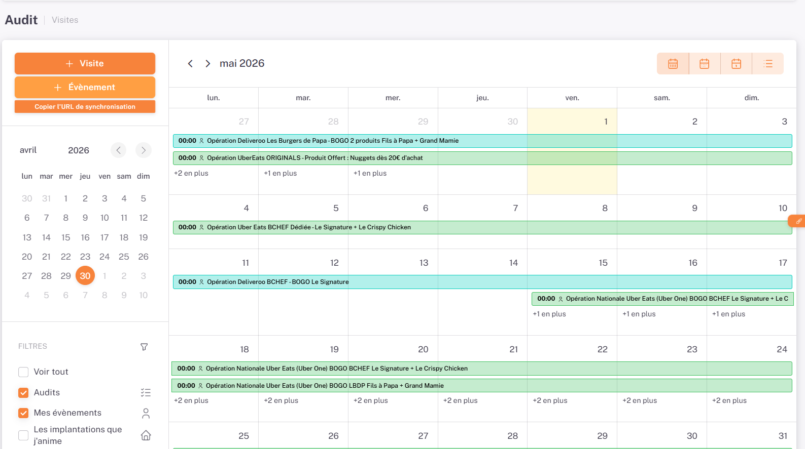Click the 2026 year label in the mini calendar
The width and height of the screenshot is (805, 449).
point(79,150)
